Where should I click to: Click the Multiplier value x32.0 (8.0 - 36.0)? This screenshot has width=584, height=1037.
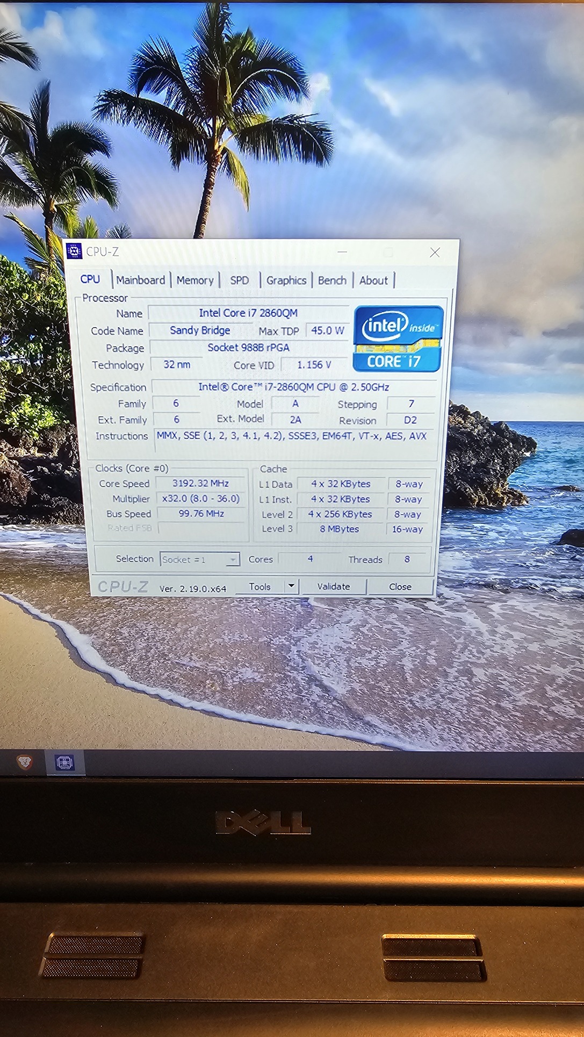point(201,498)
